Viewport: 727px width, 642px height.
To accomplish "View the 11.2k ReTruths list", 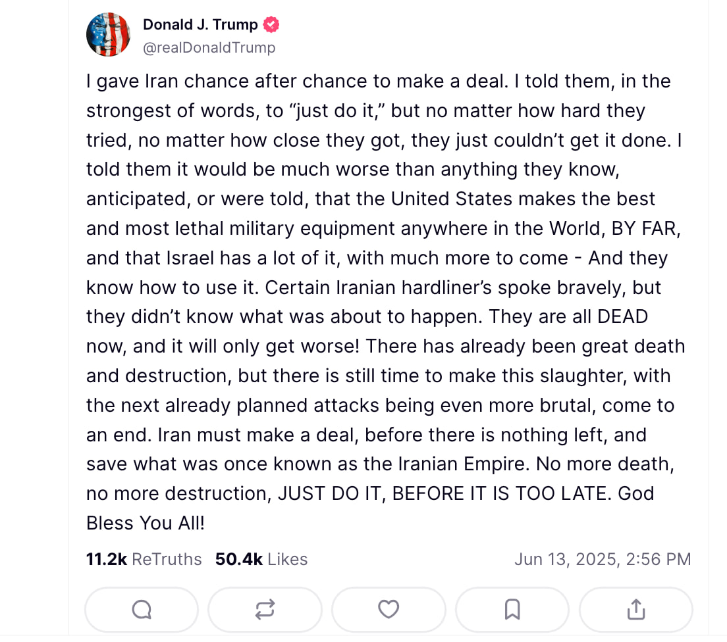I will pos(144,559).
